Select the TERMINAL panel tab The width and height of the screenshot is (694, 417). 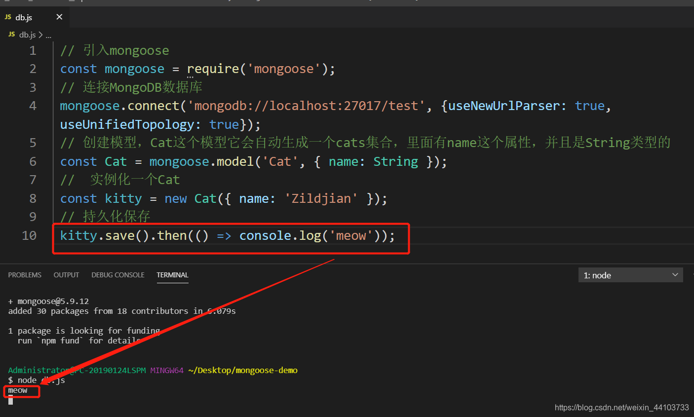click(172, 275)
